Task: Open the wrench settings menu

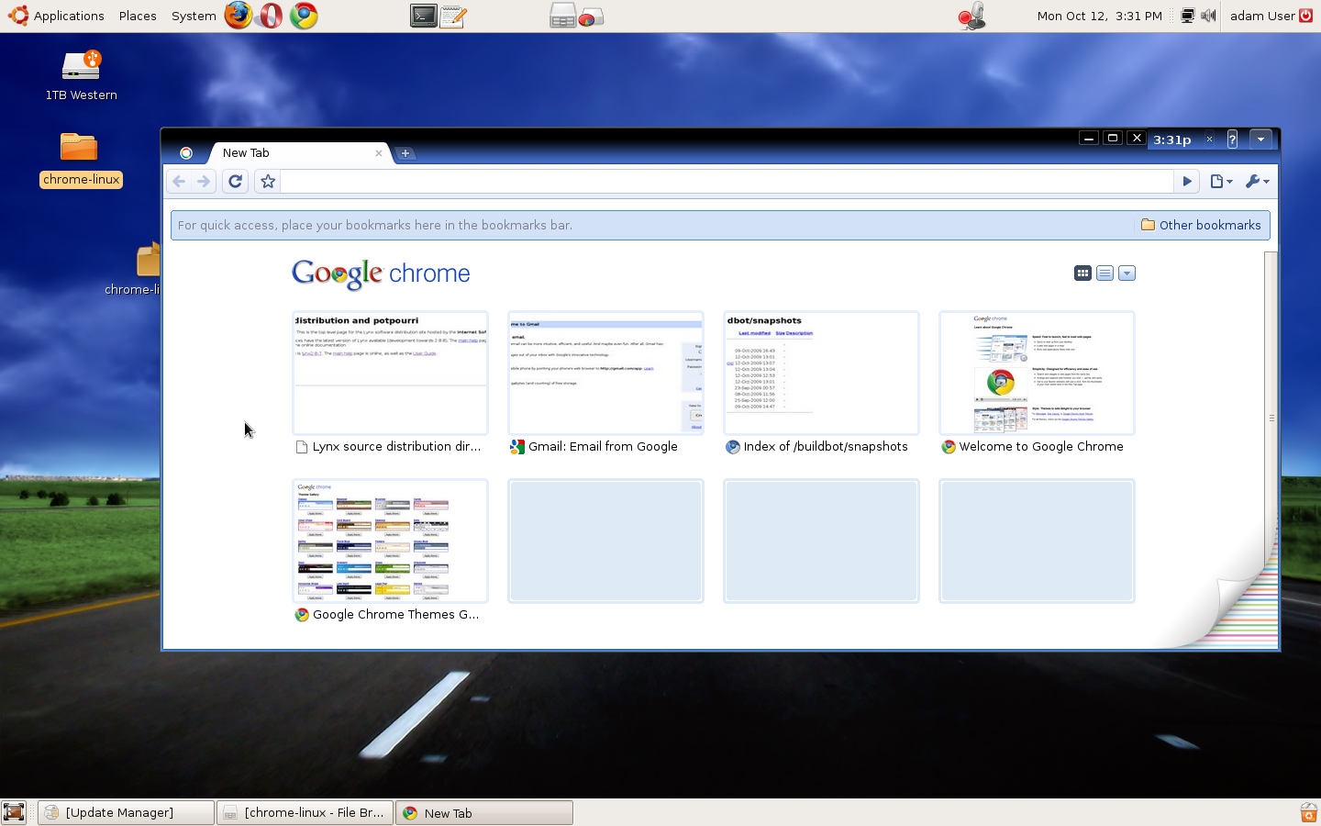Action: [1257, 182]
